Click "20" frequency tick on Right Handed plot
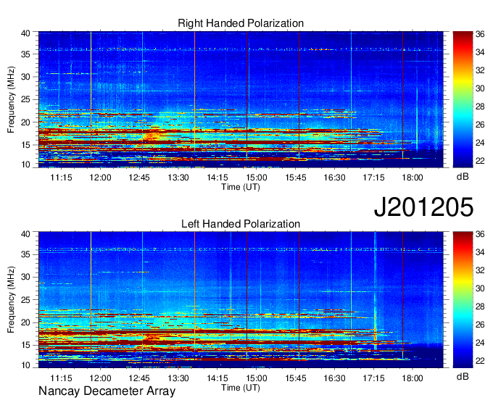The width and height of the screenshot is (493, 400). coord(25,122)
